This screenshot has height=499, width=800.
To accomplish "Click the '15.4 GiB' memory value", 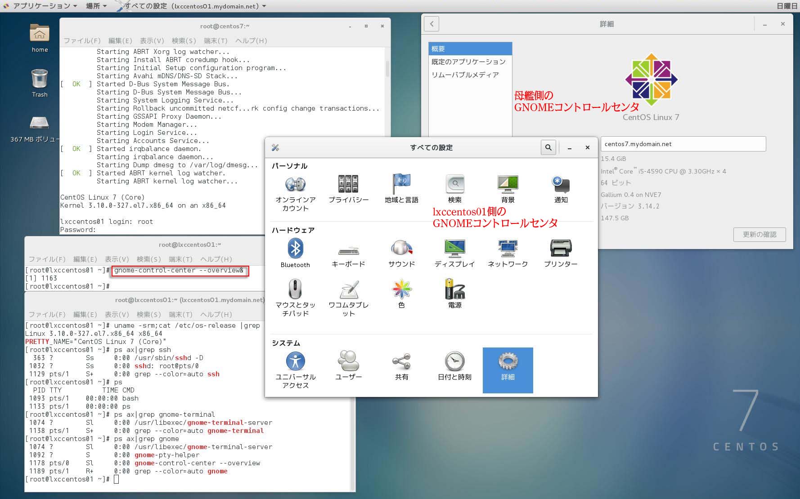I will 613,159.
